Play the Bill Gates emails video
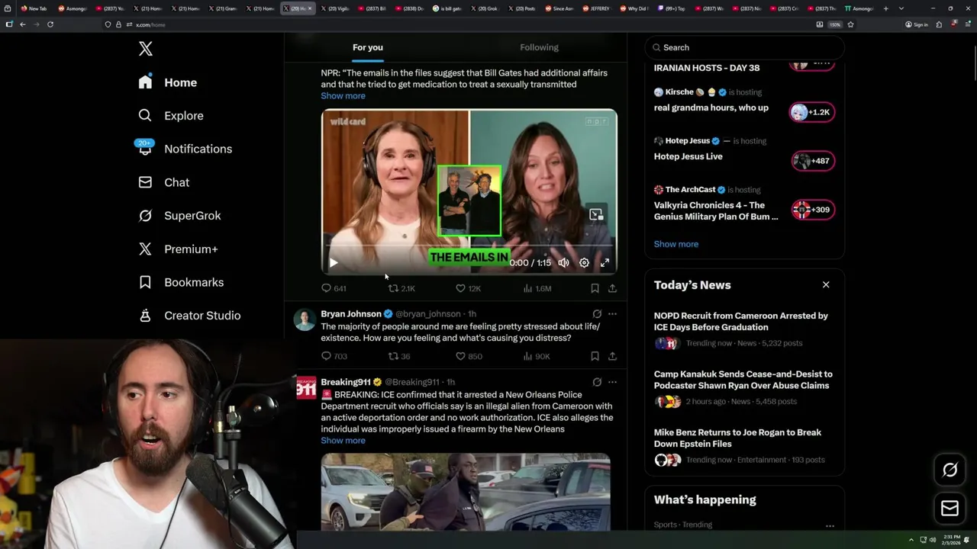The width and height of the screenshot is (977, 549). [334, 262]
